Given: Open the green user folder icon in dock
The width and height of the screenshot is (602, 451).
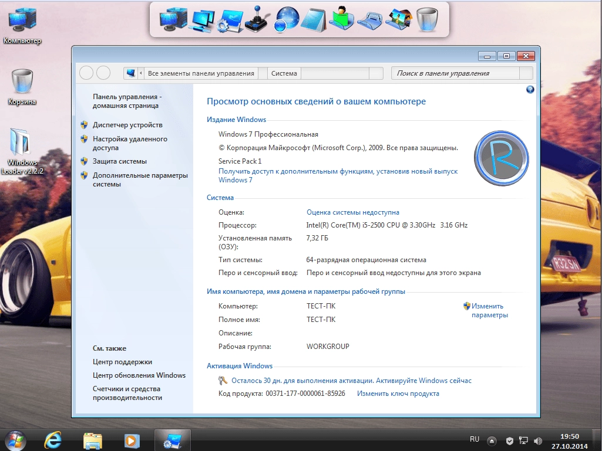Looking at the screenshot, I should (341, 18).
